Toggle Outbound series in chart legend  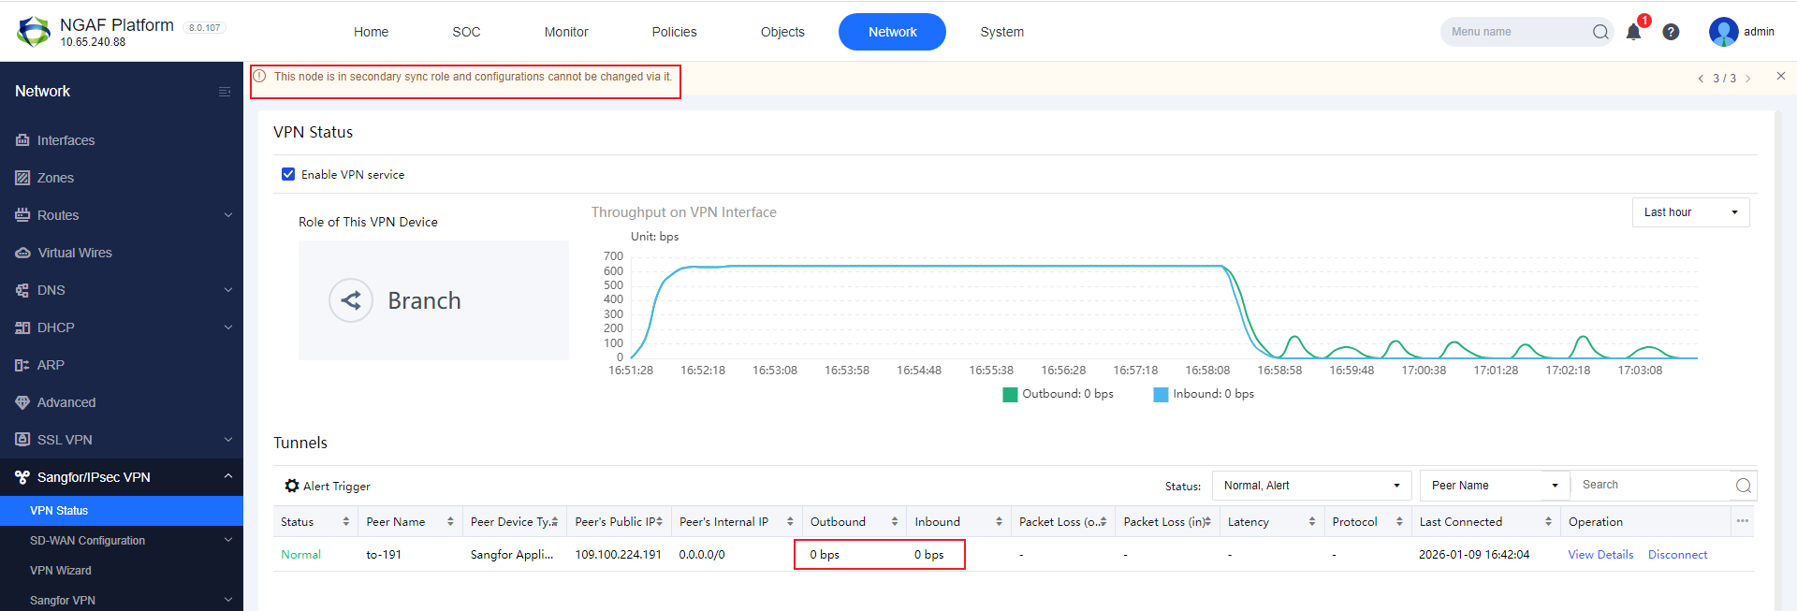pos(1059,394)
